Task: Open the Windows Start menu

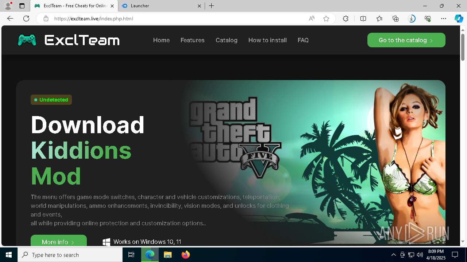Action: [9, 255]
